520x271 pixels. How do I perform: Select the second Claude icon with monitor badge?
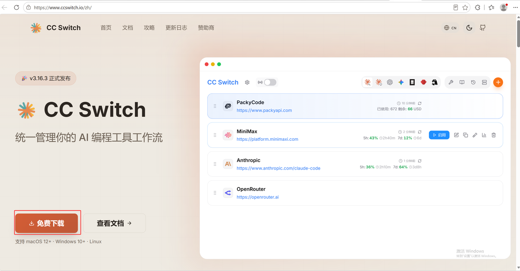point(379,82)
